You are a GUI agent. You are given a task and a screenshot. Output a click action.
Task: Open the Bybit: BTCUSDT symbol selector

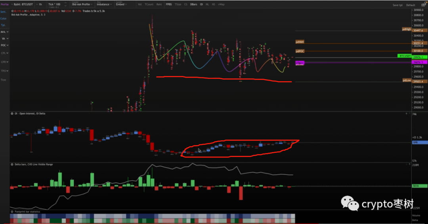pyautogui.click(x=23, y=4)
